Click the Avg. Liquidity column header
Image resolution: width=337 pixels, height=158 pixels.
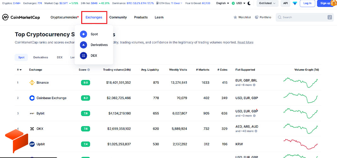point(150,70)
